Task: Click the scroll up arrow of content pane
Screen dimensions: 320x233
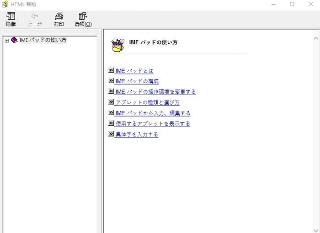Action: pos(316,38)
